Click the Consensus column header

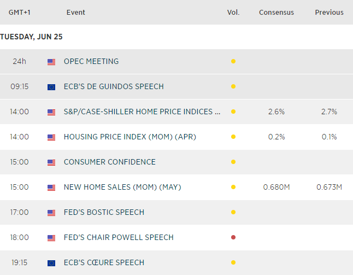pyautogui.click(x=276, y=12)
